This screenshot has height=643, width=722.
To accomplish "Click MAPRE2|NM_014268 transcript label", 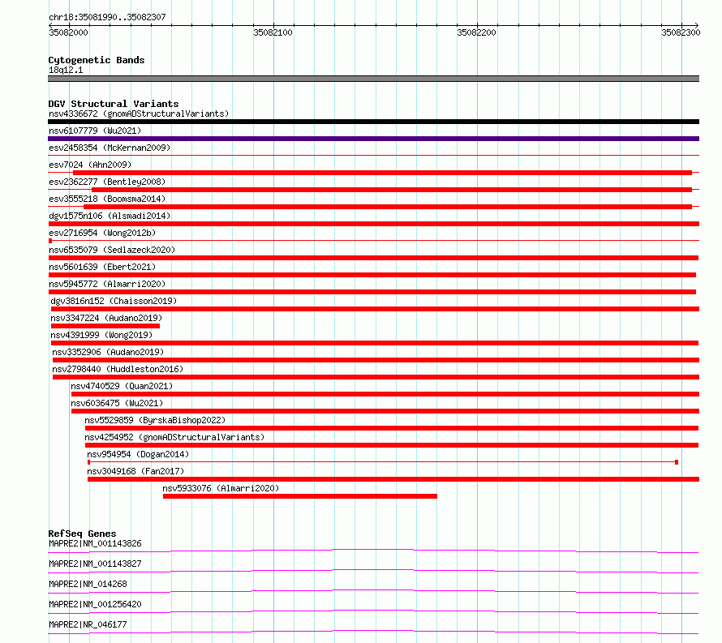I will pyautogui.click(x=88, y=584).
